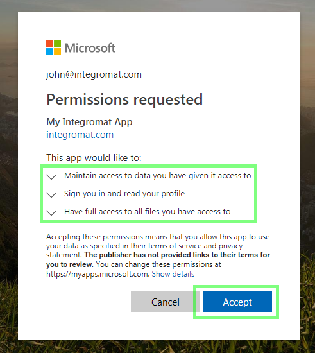Click 'Maintain access to data you have given it access to'

coord(158,176)
